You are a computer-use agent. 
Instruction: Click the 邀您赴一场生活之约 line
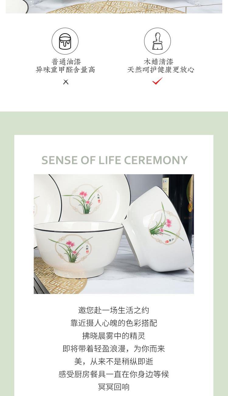114,310
